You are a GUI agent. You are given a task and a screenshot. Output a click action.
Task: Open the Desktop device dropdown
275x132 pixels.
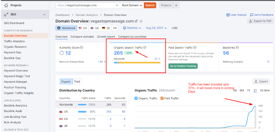(132, 28)
